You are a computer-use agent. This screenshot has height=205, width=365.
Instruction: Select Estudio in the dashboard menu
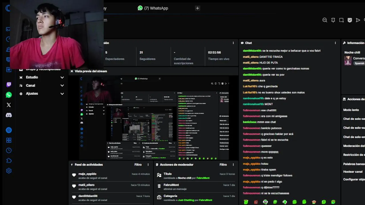coord(32,77)
